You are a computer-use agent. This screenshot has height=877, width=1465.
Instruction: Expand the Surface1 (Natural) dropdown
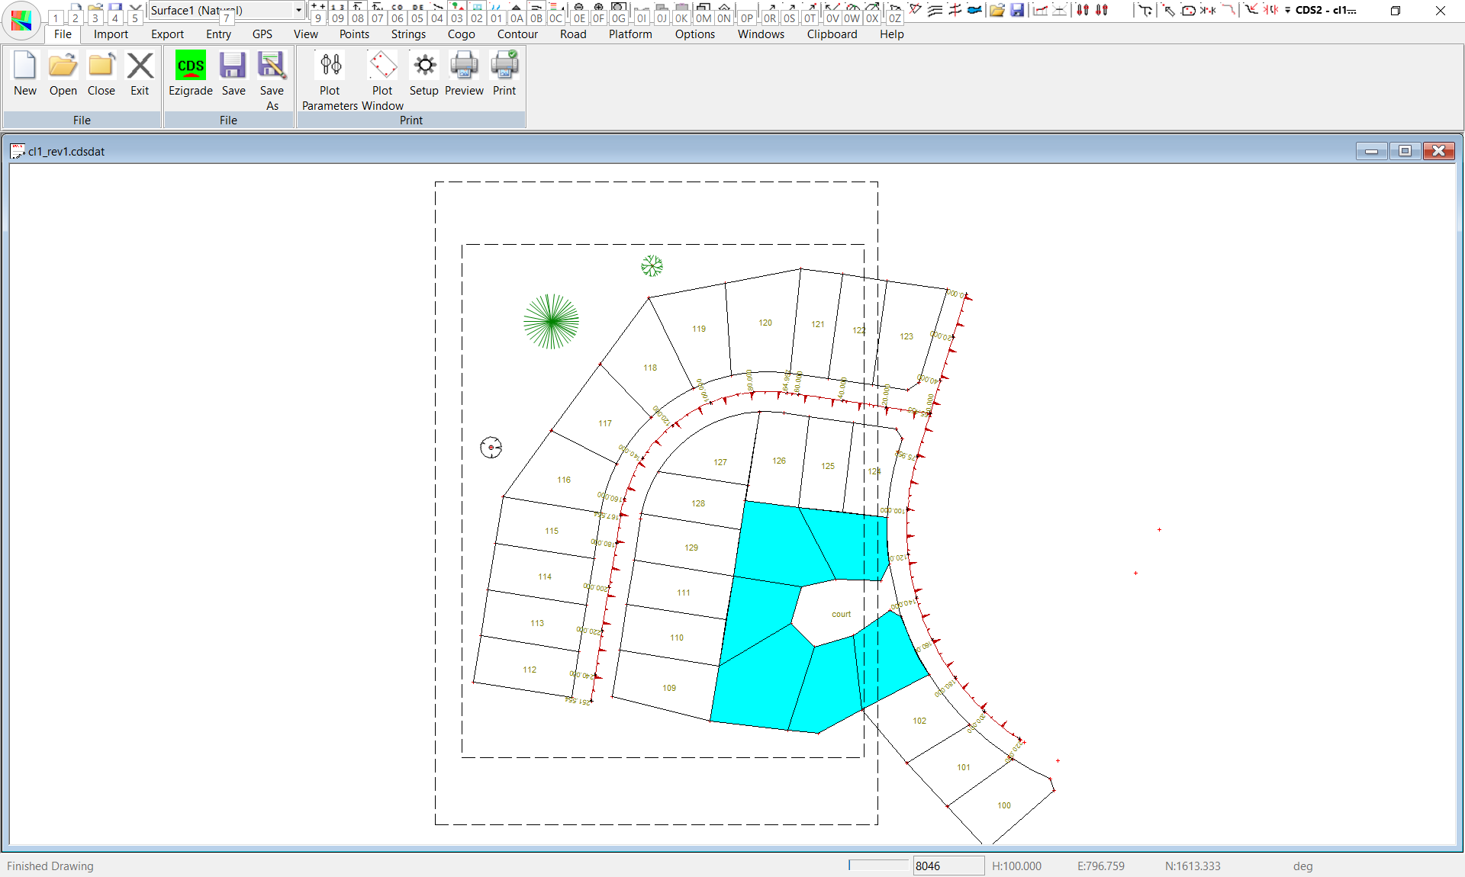click(298, 10)
